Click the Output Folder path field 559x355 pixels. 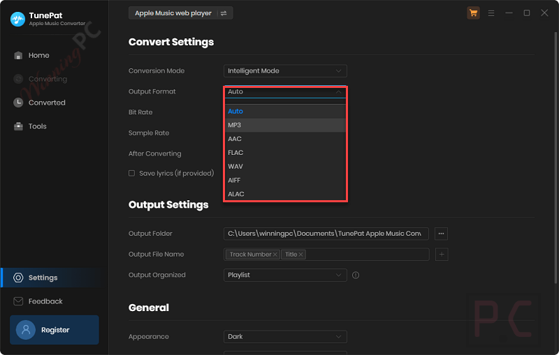326,234
